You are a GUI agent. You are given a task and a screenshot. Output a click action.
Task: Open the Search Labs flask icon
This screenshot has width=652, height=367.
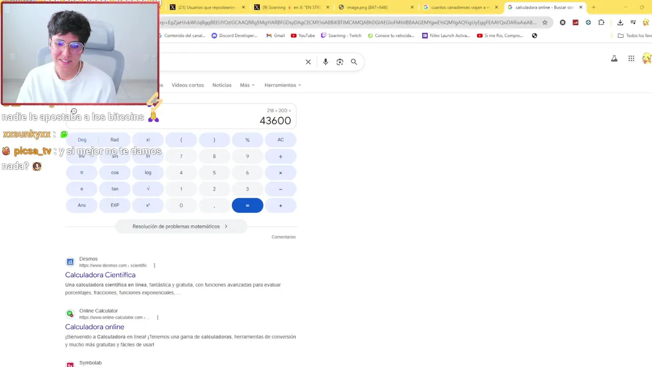click(x=614, y=59)
